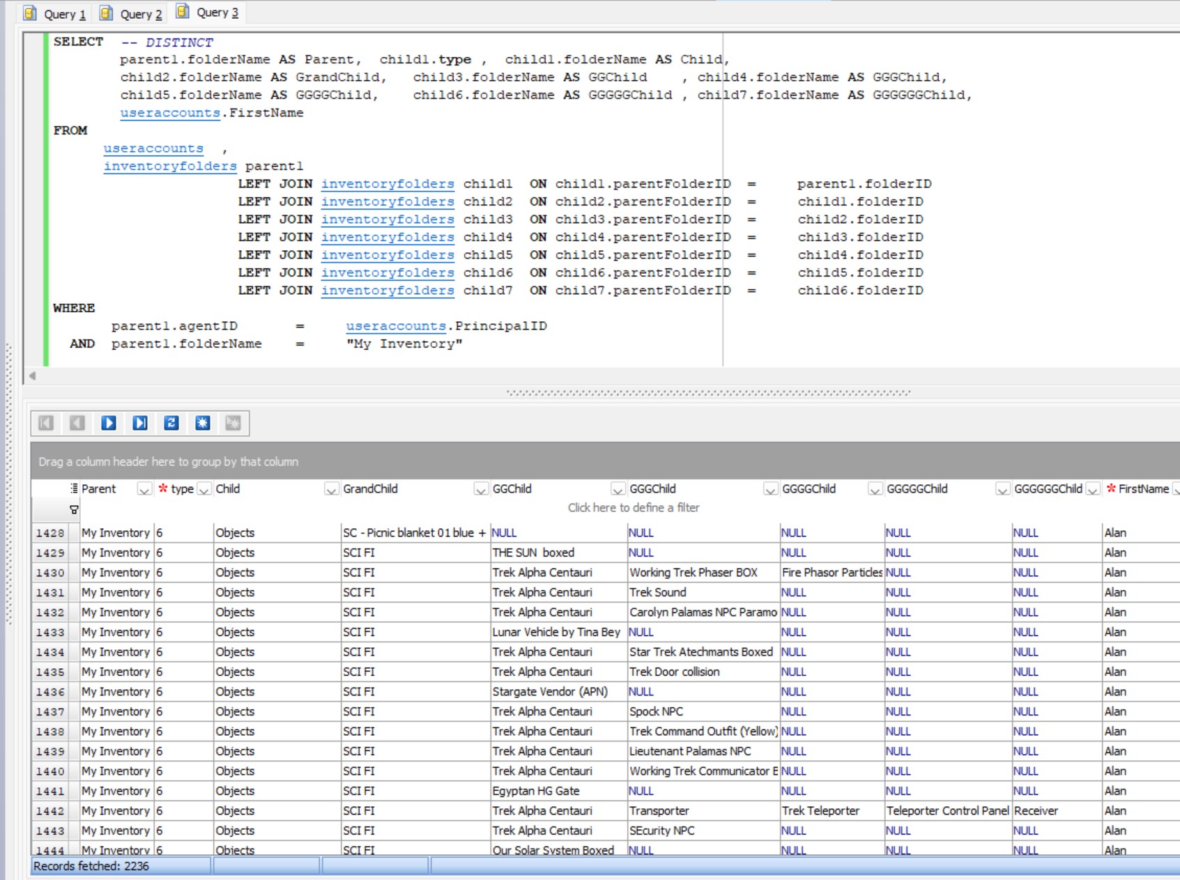This screenshot has width=1180, height=880.
Task: Expand the Child column filter dropdown
Action: point(331,490)
